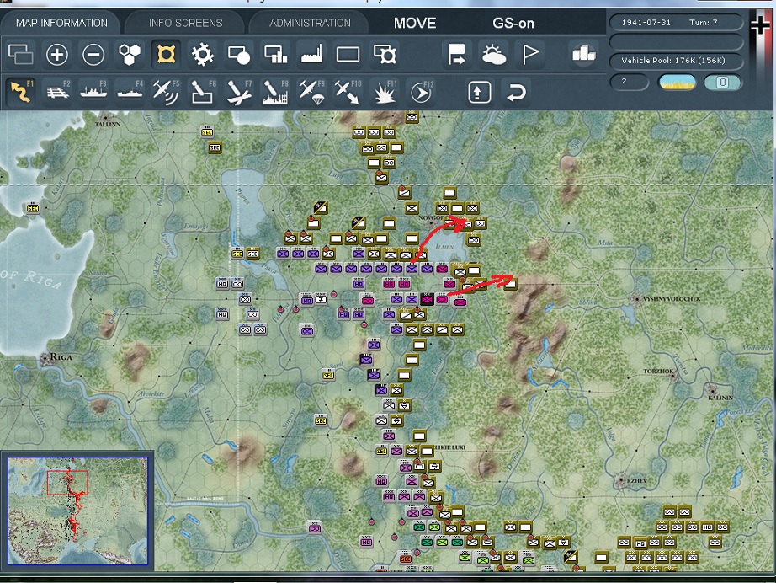
Task: Click the flag with arrow icon
Action: pyautogui.click(x=456, y=54)
